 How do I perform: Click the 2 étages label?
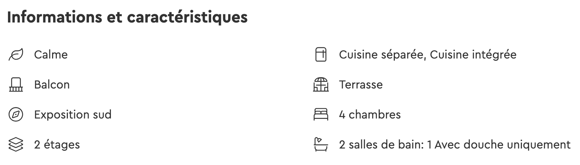tap(57, 145)
